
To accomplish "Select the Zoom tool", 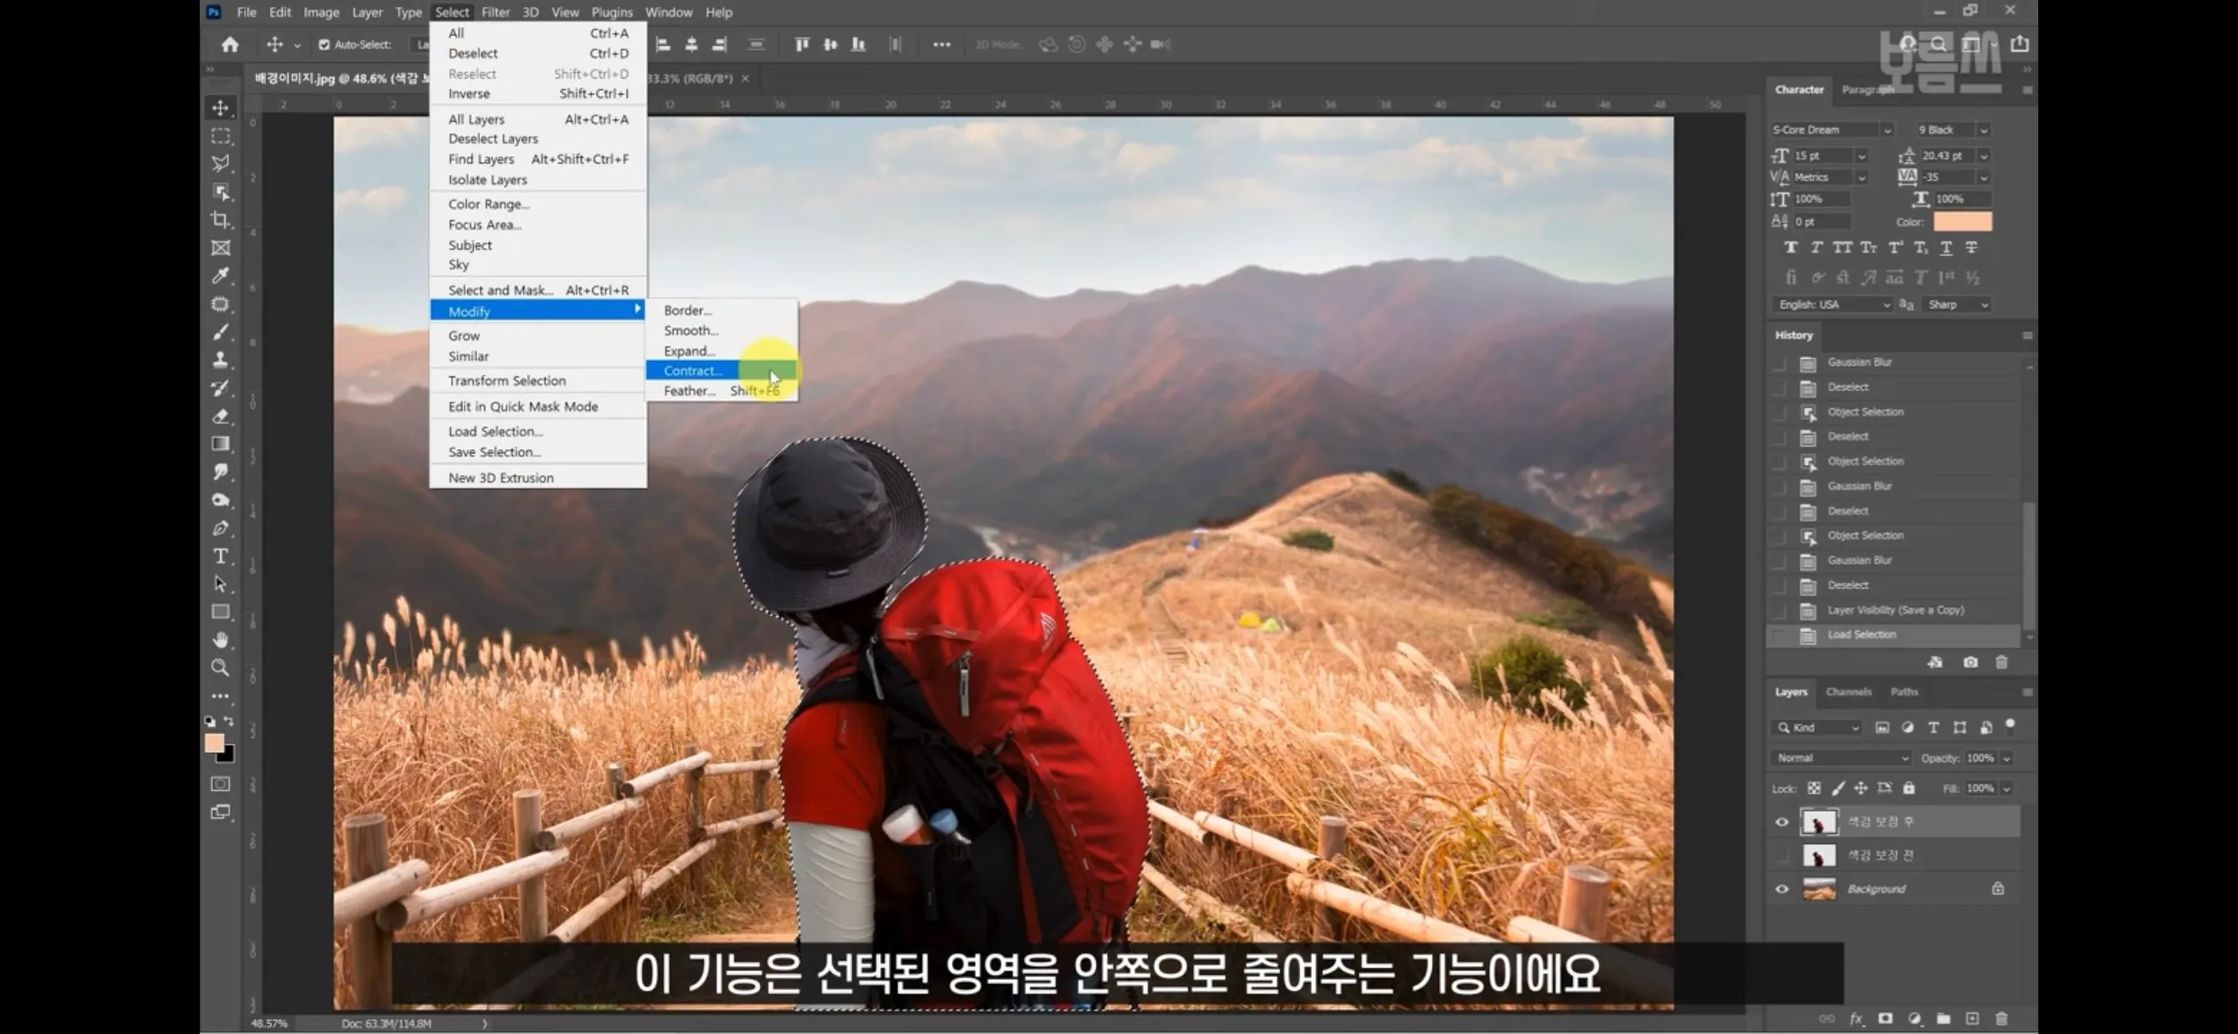I will tap(220, 668).
